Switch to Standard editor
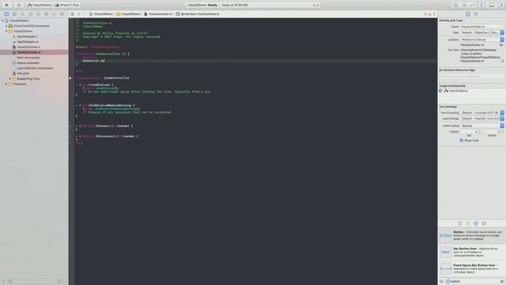The width and height of the screenshot is (506, 285). 455,6
